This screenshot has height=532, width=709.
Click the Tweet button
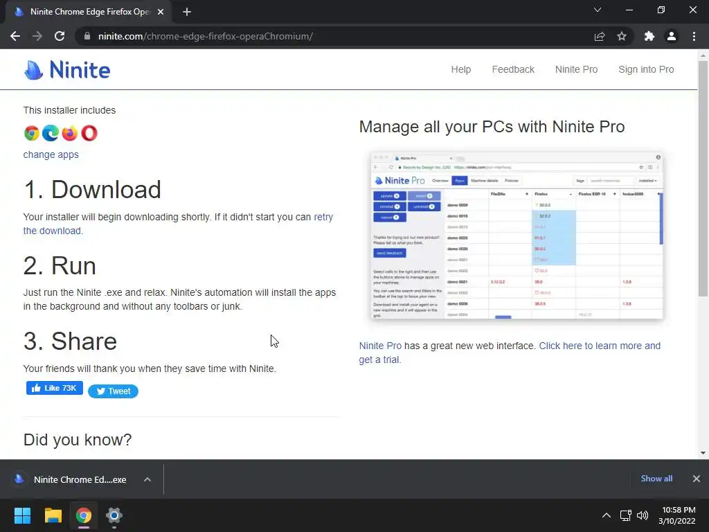113,391
